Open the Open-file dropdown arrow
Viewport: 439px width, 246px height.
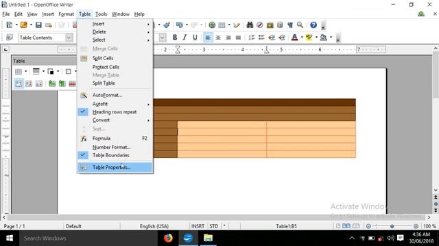(31, 25)
